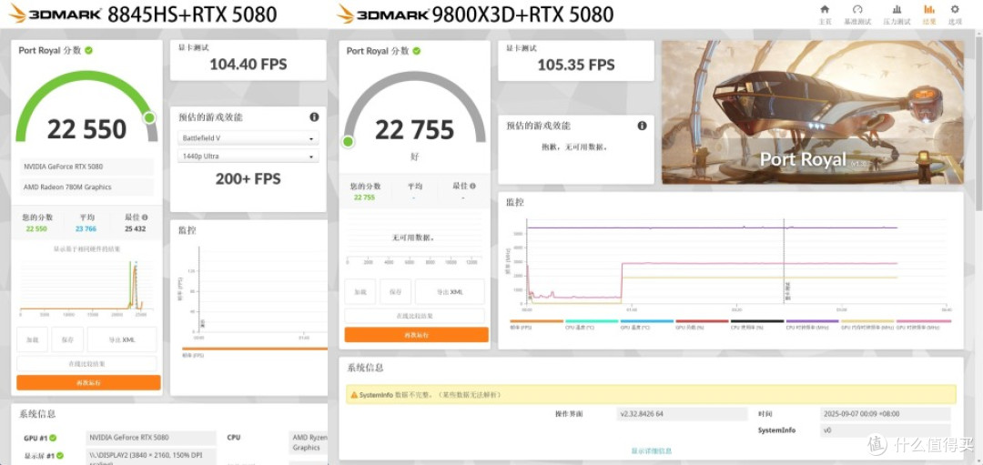Go to the Home (主页) tab icon
The width and height of the screenshot is (983, 465).
coord(825,9)
